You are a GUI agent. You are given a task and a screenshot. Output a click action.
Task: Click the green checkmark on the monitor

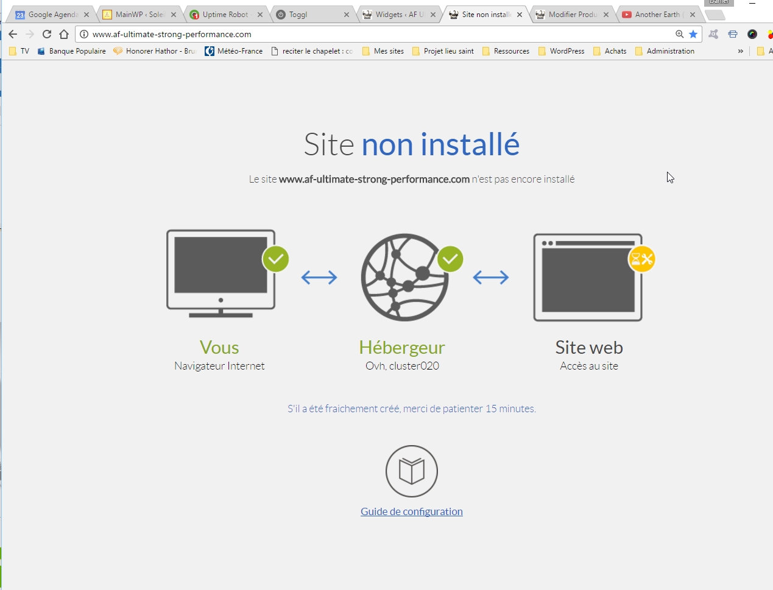click(275, 259)
